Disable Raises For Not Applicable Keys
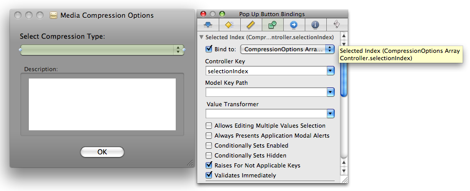 [x=209, y=165]
